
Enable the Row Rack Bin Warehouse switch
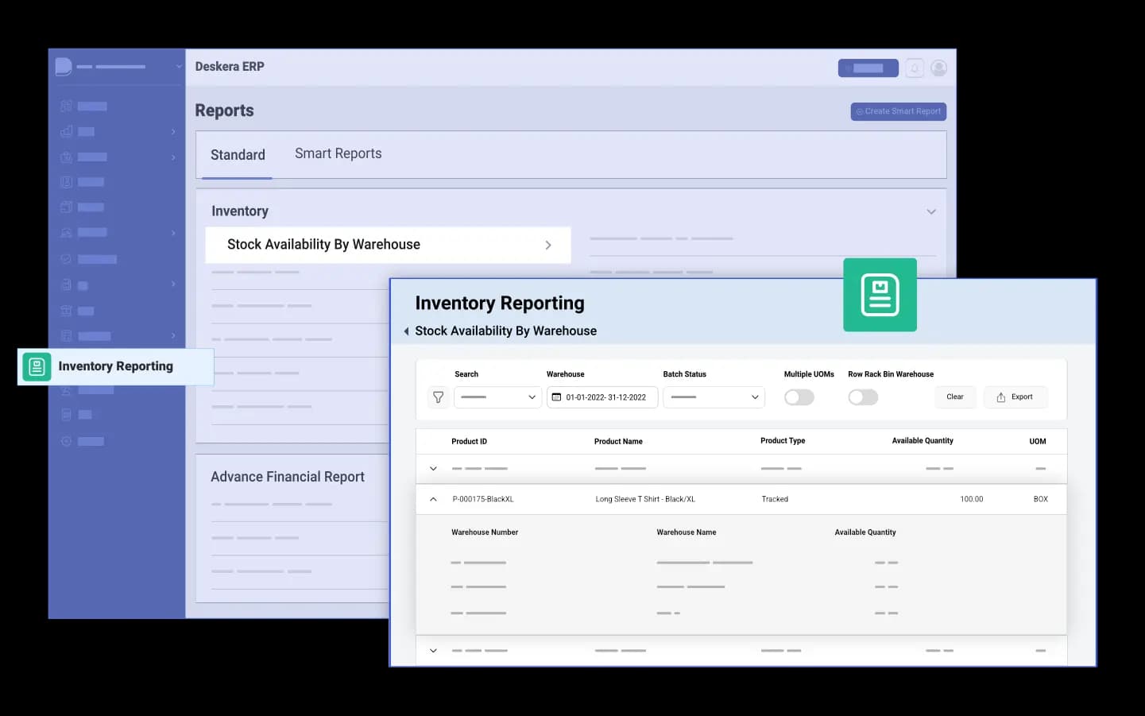tap(863, 397)
